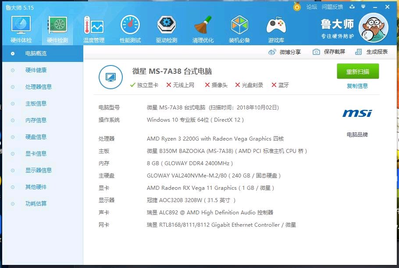Click the green 重新扫描 rescan button
399x268 pixels.
(358, 72)
